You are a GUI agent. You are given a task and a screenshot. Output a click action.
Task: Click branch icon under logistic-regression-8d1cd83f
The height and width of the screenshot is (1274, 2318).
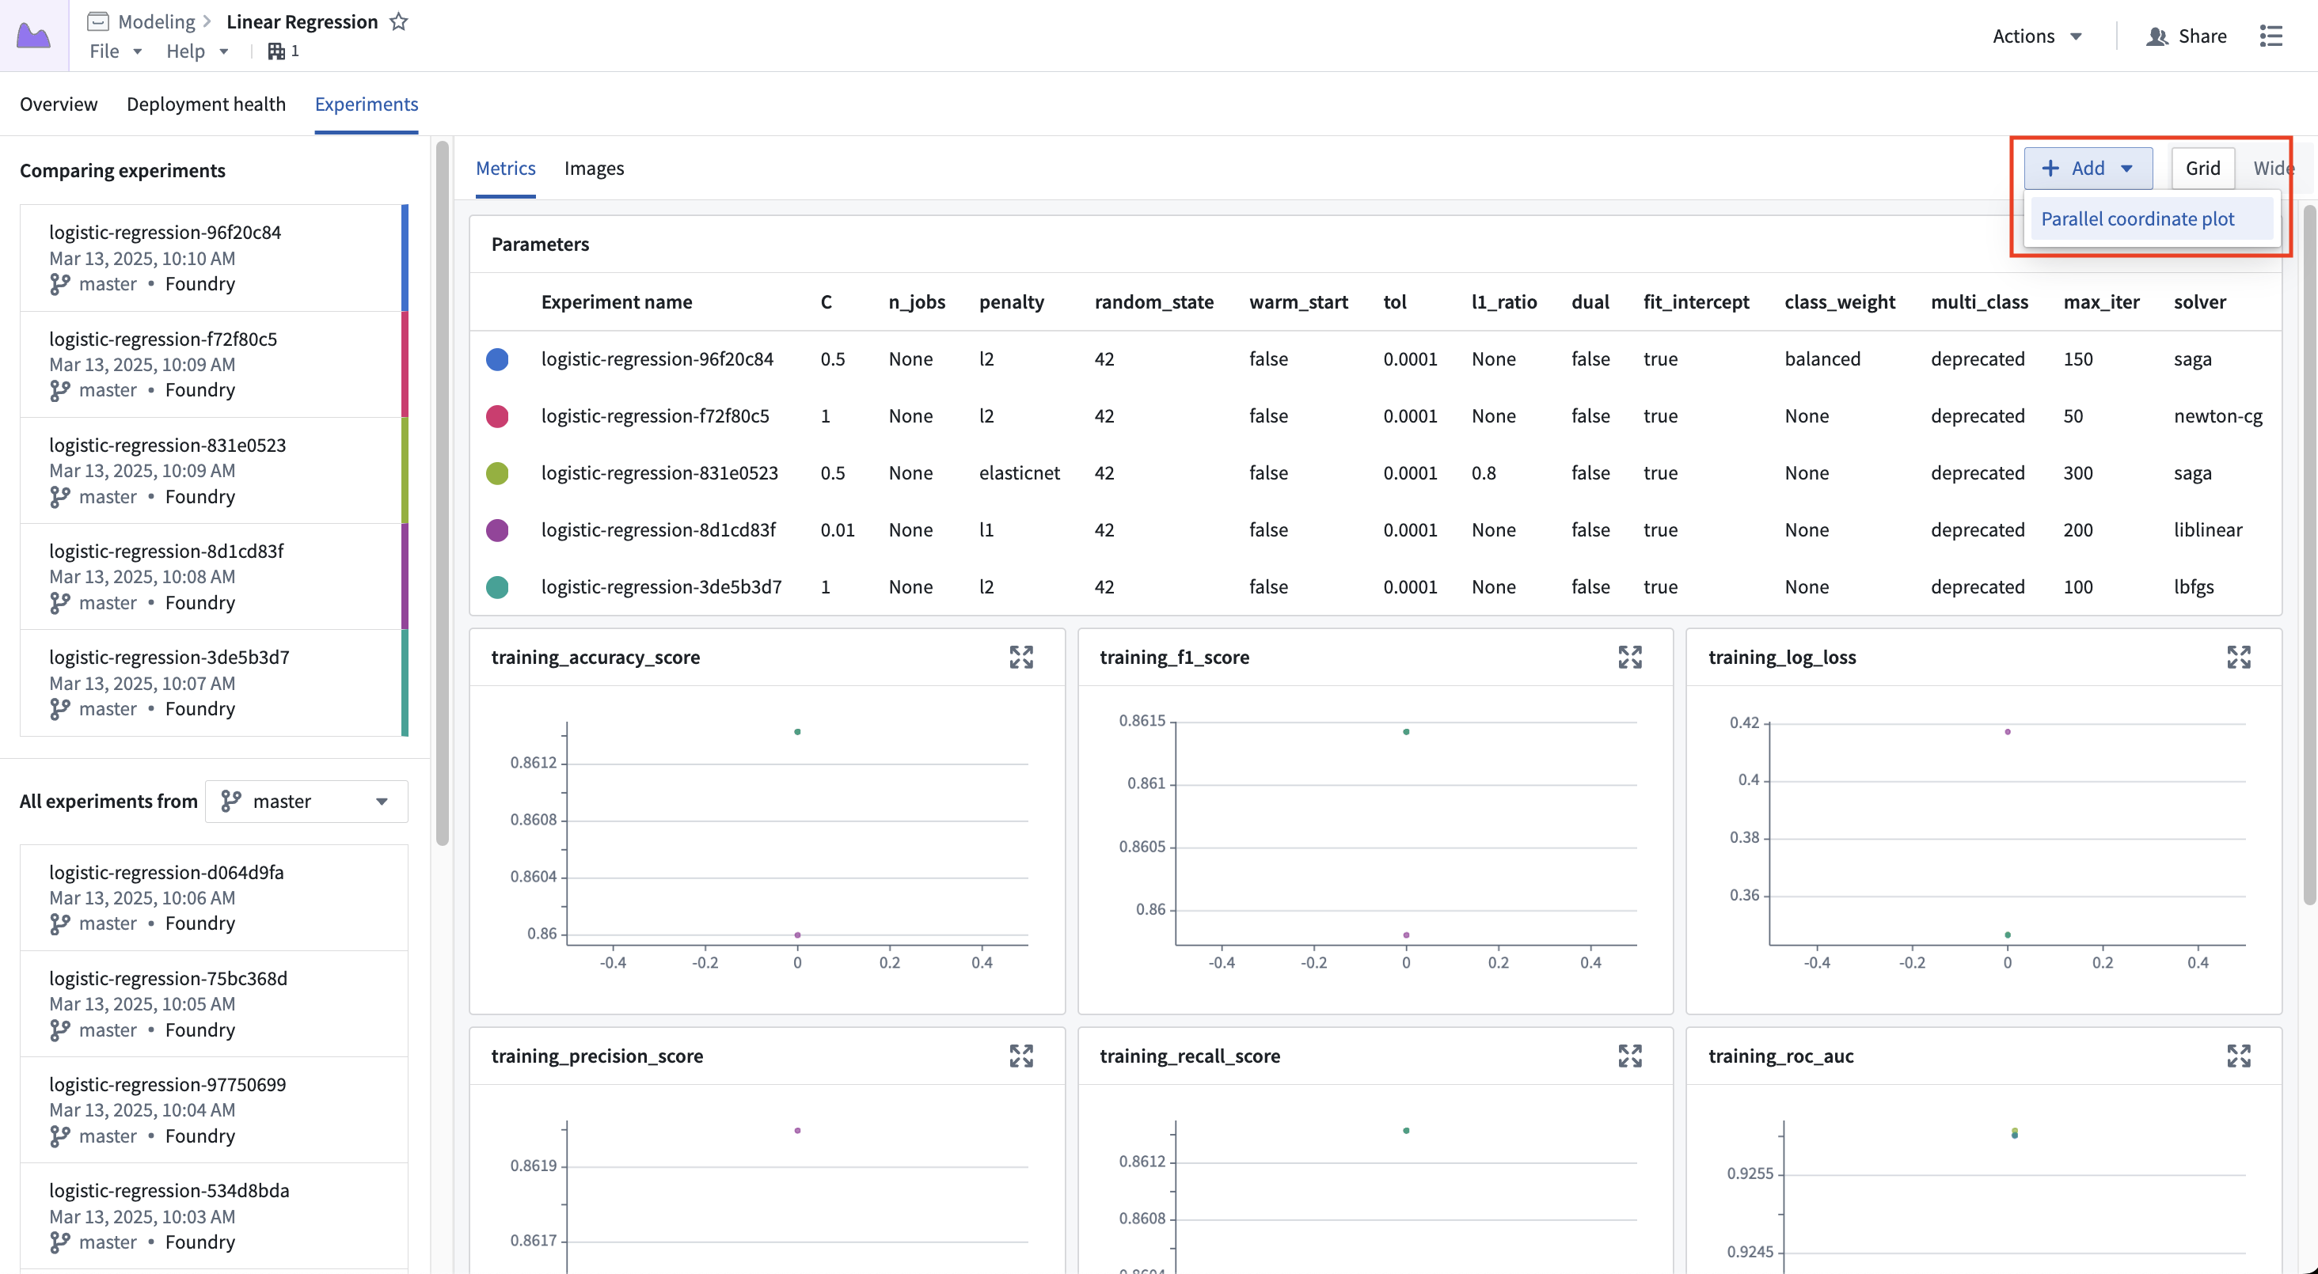pyautogui.click(x=59, y=603)
